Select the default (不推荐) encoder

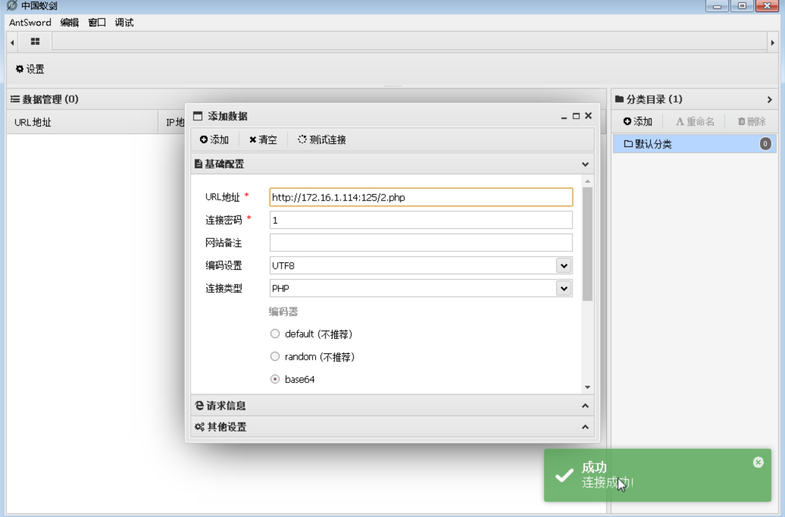coord(275,334)
